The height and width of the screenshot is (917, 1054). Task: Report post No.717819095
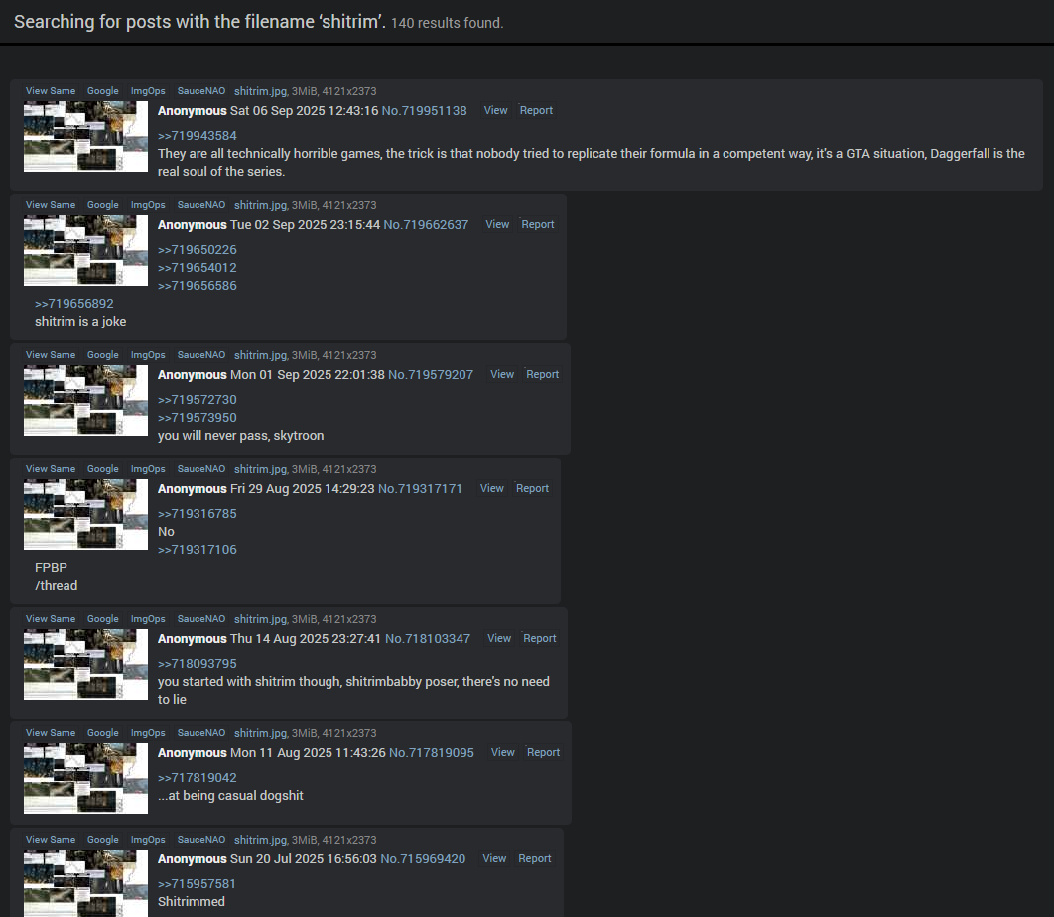point(543,753)
